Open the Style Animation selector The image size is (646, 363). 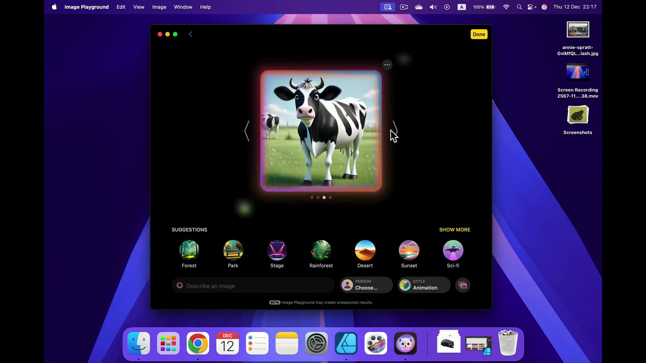[x=423, y=285]
